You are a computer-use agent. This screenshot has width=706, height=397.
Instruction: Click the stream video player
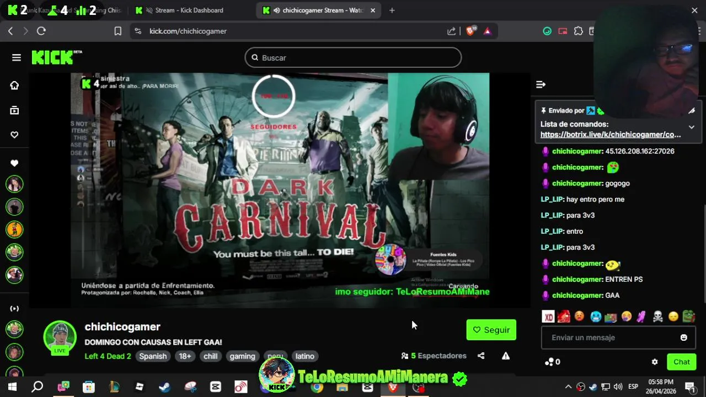[280, 190]
